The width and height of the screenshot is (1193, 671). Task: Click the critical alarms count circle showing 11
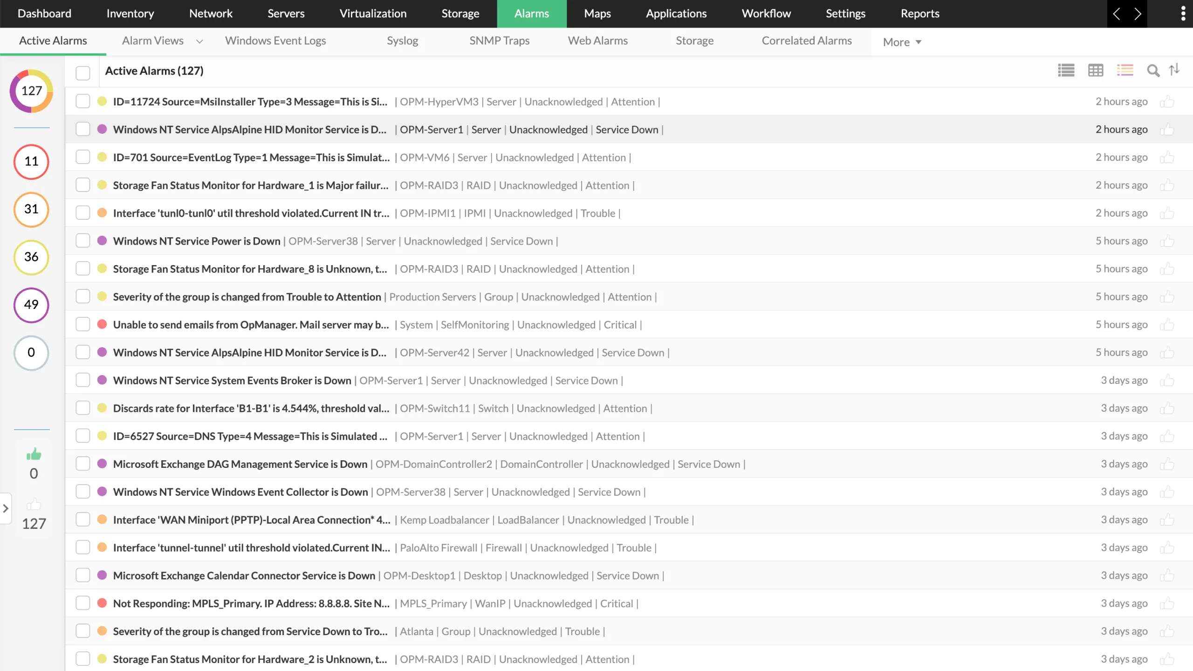[x=31, y=162]
